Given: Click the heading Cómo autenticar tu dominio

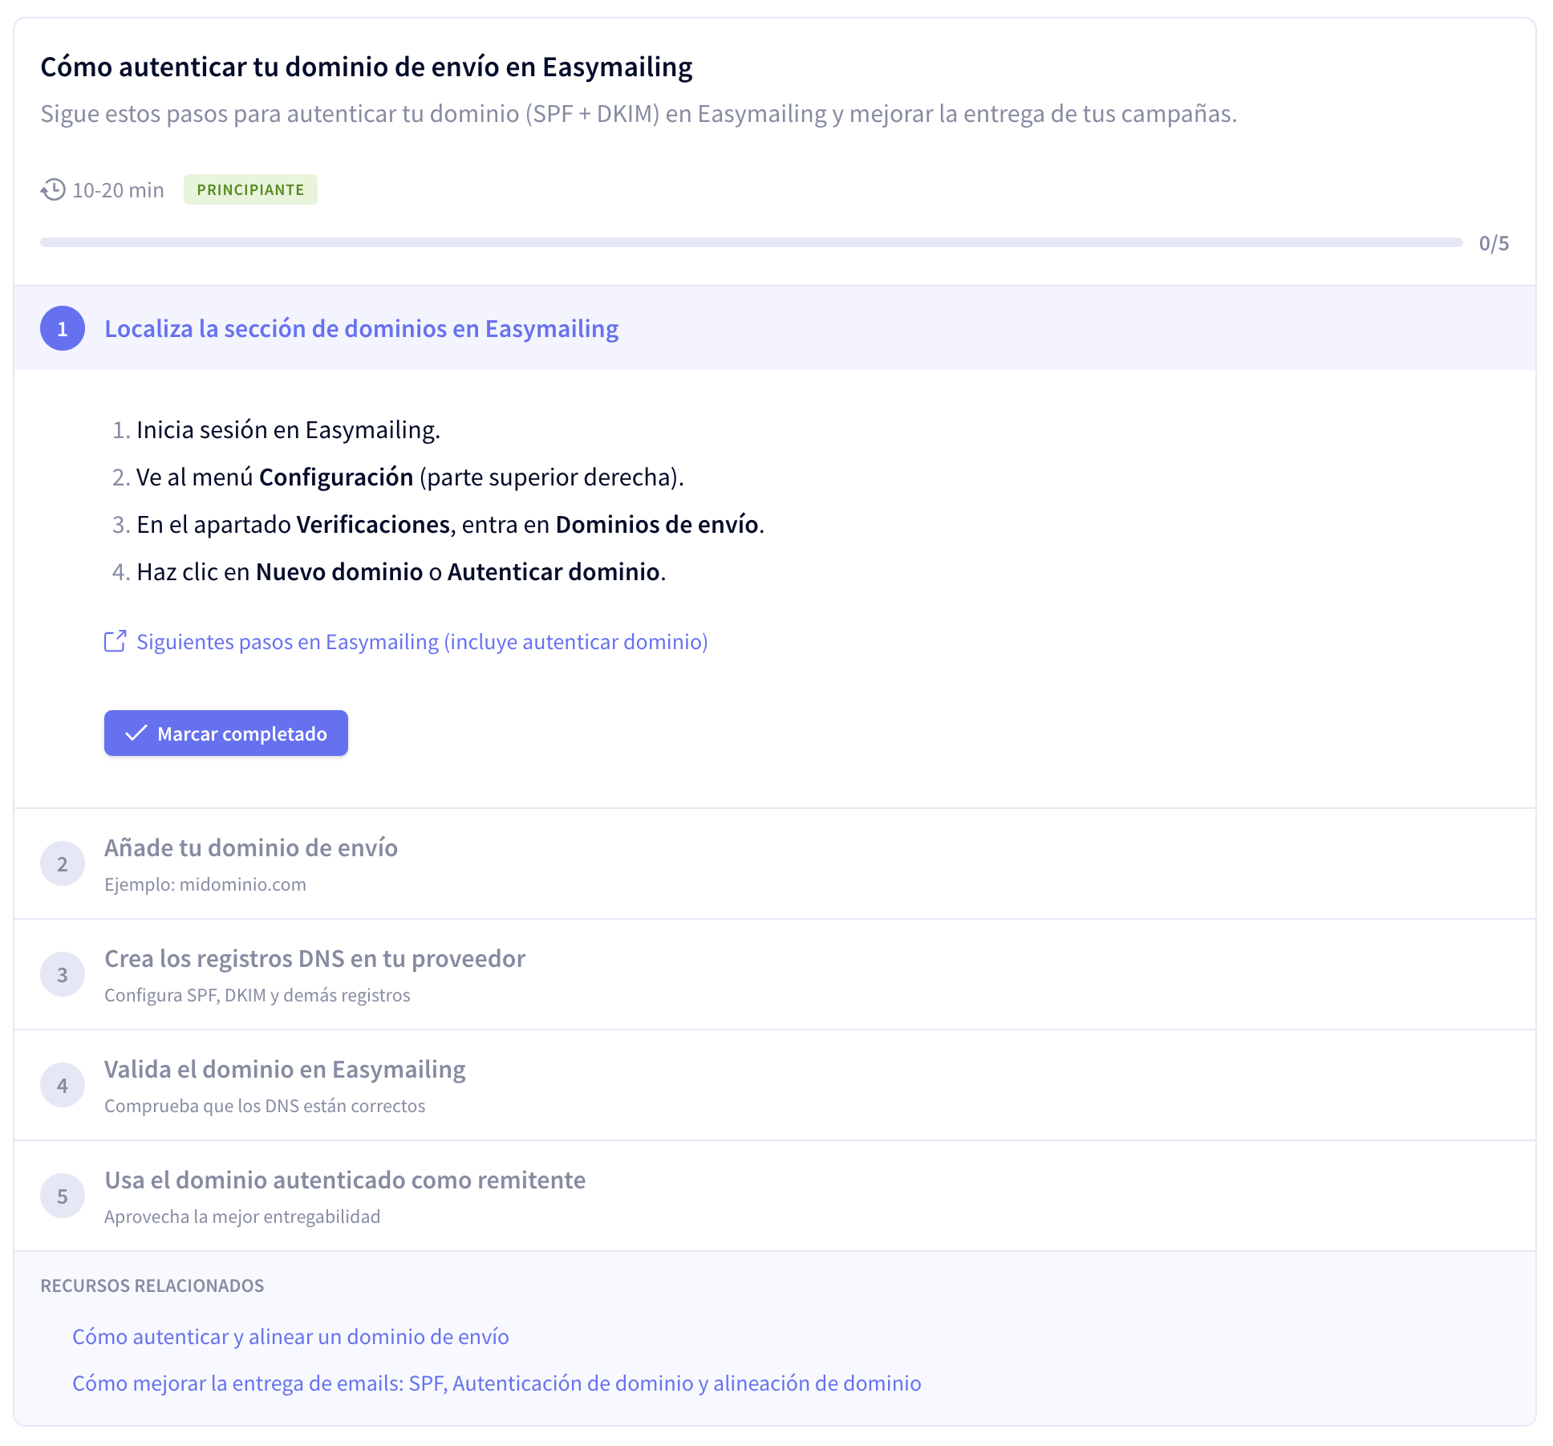Looking at the screenshot, I should pos(367,67).
